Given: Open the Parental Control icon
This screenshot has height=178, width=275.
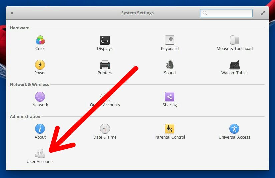Looking at the screenshot, I should pos(170,129).
